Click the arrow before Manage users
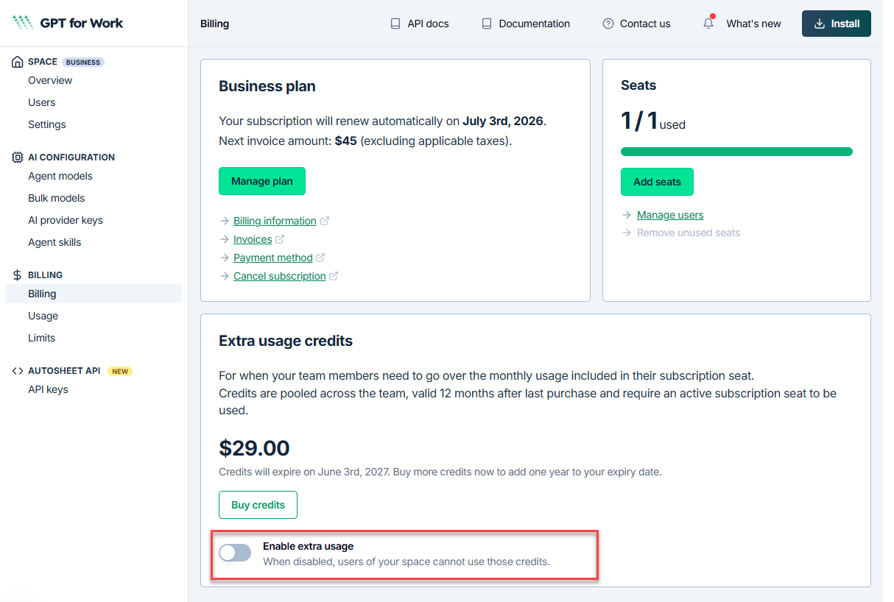The height and width of the screenshot is (602, 894). click(x=627, y=215)
